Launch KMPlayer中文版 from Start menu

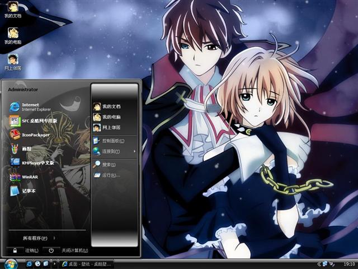coord(32,163)
